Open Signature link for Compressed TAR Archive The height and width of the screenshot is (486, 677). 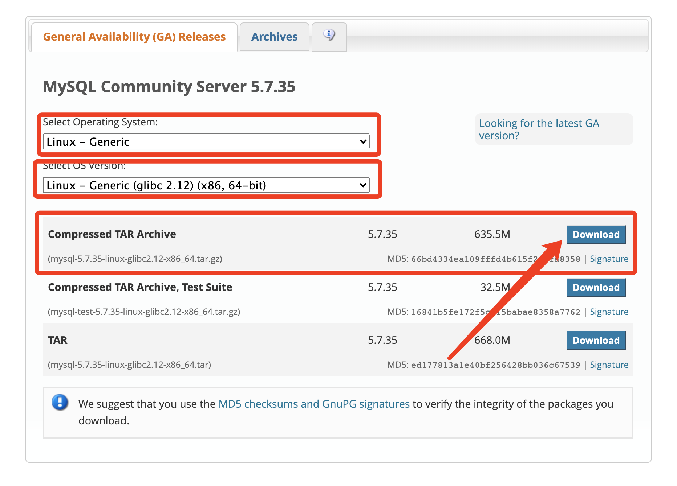(609, 259)
